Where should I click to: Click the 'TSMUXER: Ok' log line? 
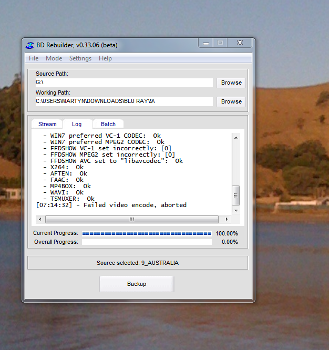[69, 199]
